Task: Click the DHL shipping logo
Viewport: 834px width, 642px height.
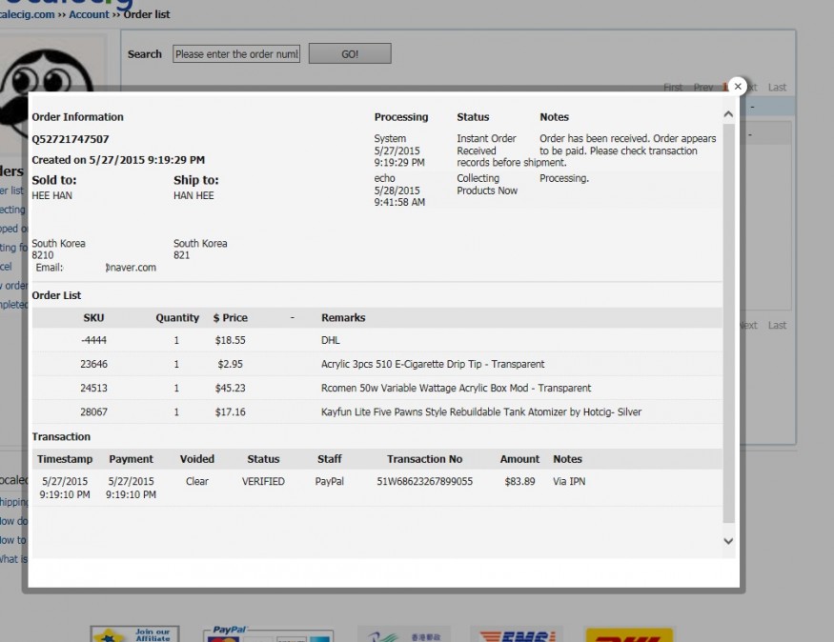Action: click(x=629, y=634)
